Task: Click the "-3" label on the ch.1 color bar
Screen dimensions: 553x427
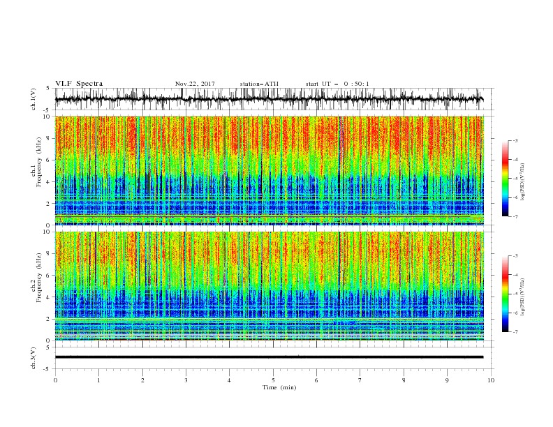Action: (515, 140)
